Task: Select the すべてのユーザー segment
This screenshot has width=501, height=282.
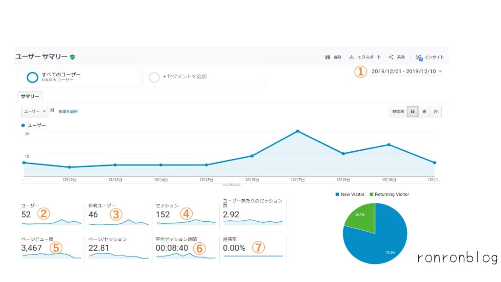Action: [78, 77]
